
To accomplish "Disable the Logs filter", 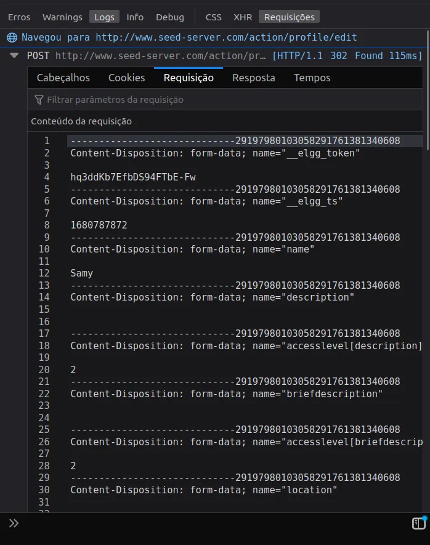I will point(105,17).
